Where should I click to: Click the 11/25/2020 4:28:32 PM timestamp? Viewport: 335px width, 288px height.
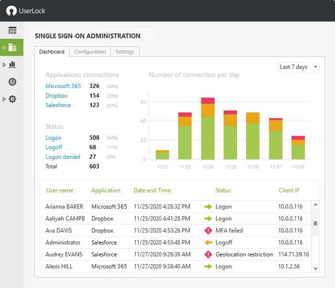(x=162, y=207)
